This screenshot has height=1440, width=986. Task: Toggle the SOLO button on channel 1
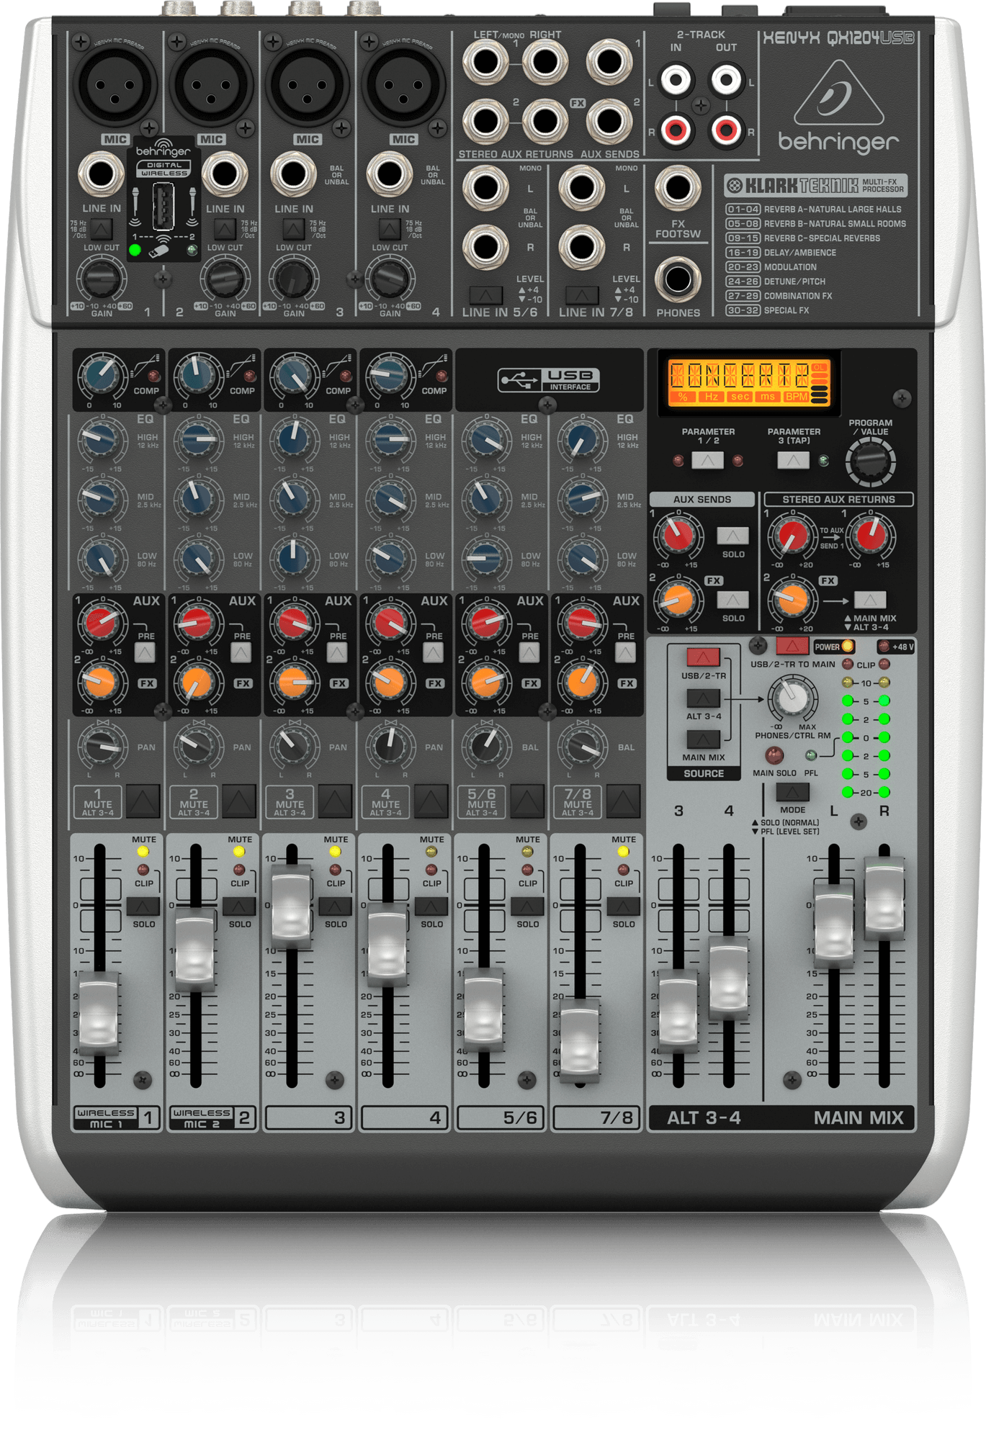click(143, 906)
